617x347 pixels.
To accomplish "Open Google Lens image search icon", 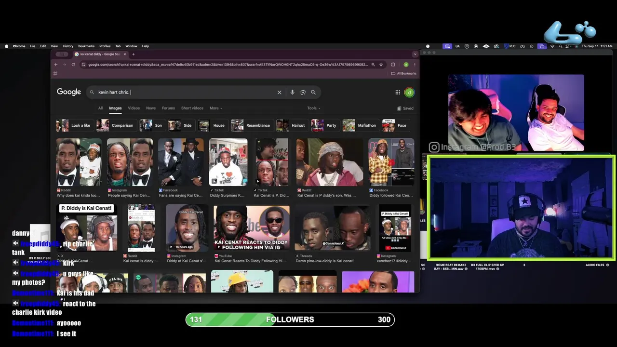I will click(303, 92).
